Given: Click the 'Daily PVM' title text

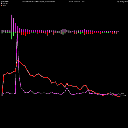Looking at the screenshot, I should pyautogui.click(x=5, y=2).
